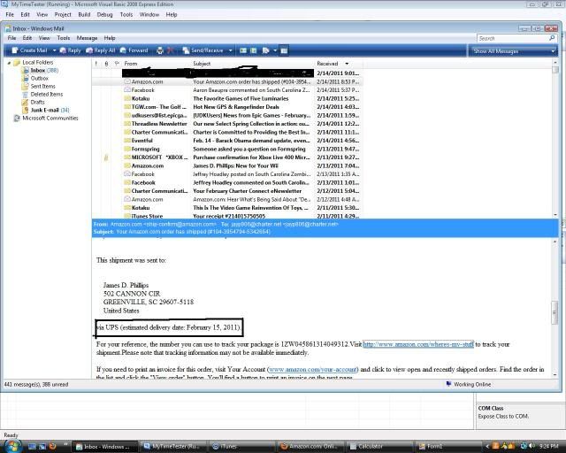Open the Project menu in Visual Basic
Screen dimensions: 566x453
[63, 14]
